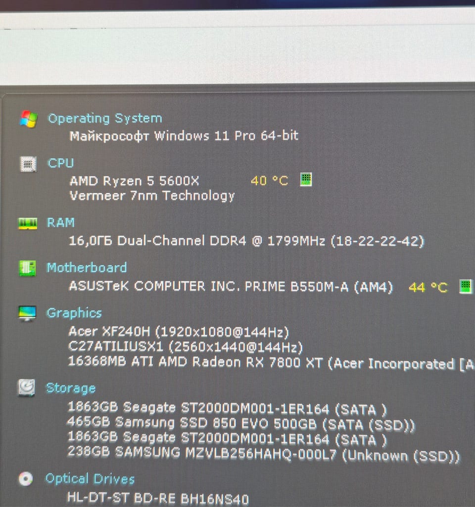
Task: Click the green motherboard temperature indicator icon
Action: (465, 287)
